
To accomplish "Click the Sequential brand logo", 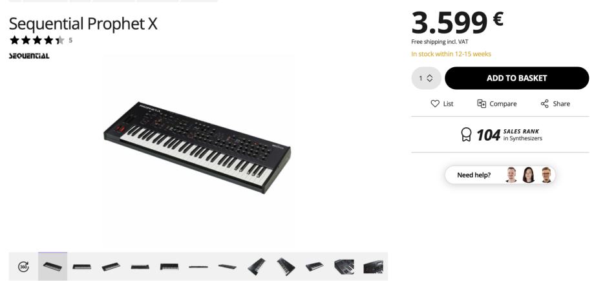I will [29, 56].
